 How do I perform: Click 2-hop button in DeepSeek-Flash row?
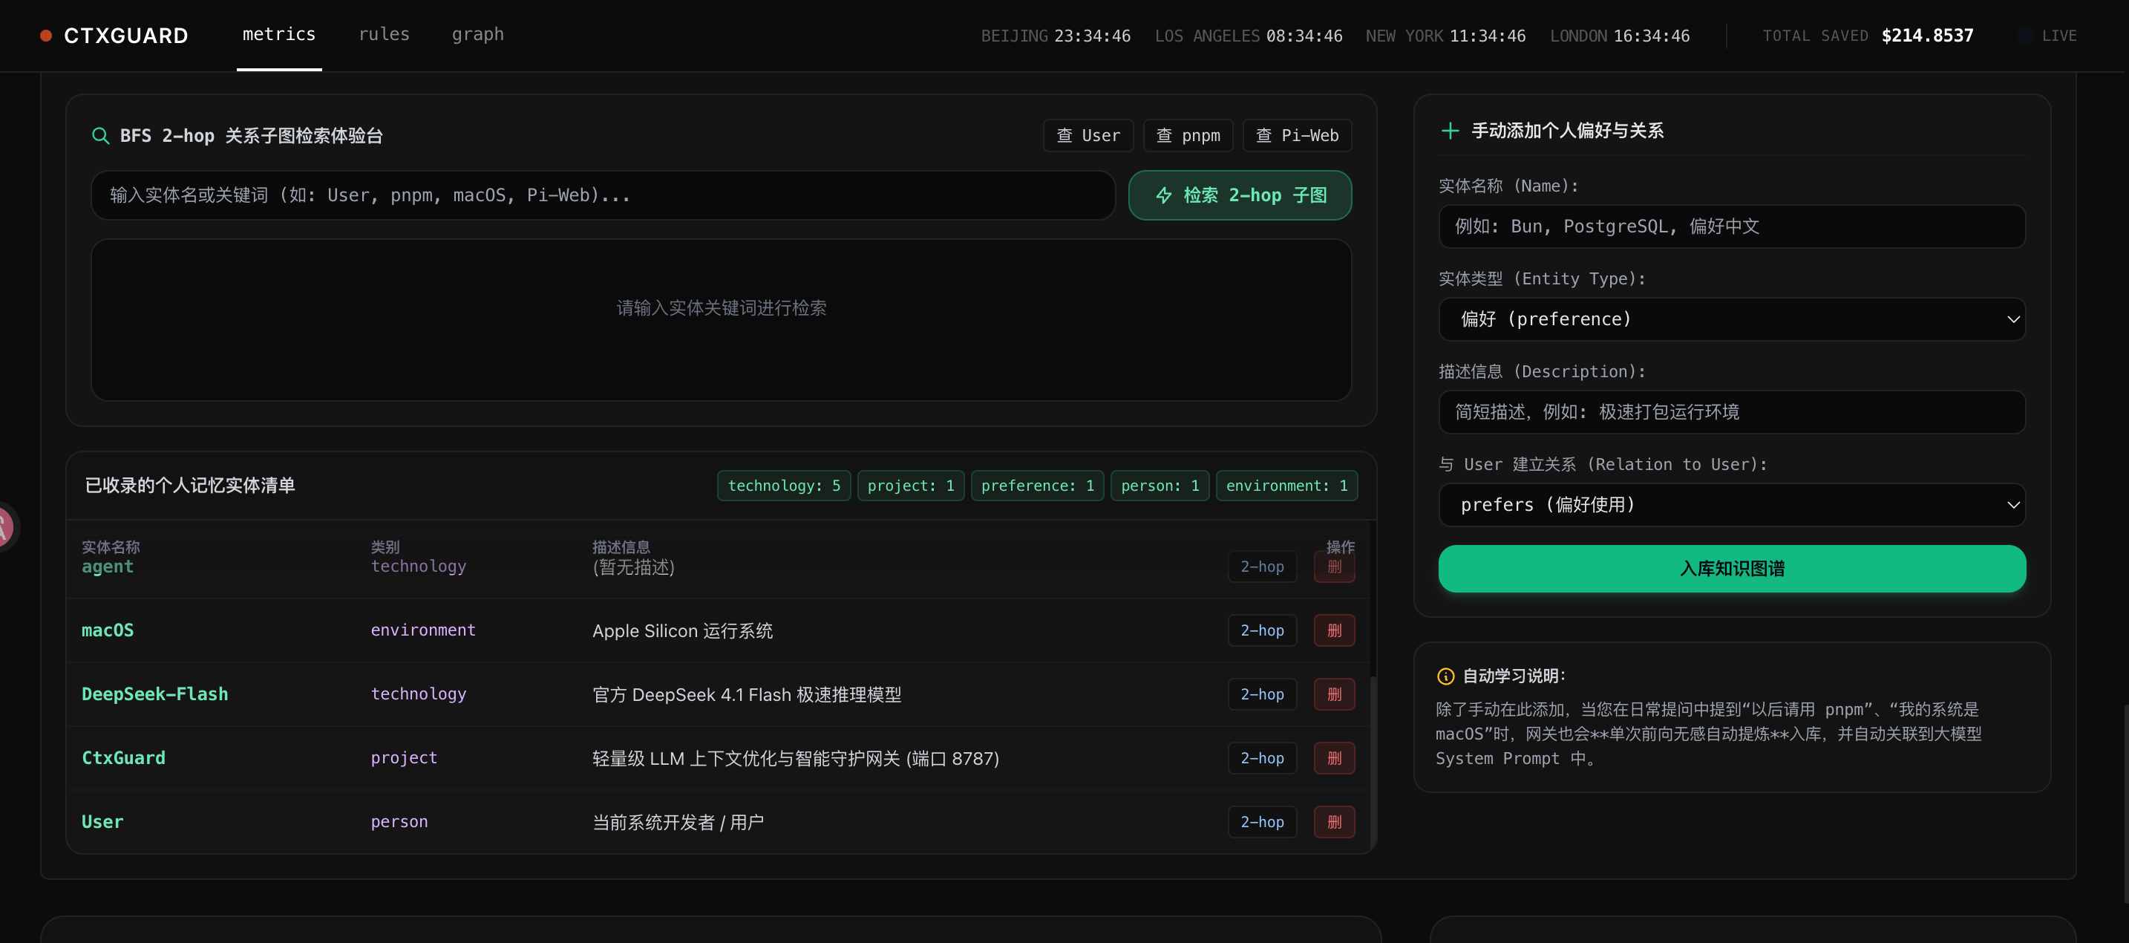pyautogui.click(x=1262, y=694)
